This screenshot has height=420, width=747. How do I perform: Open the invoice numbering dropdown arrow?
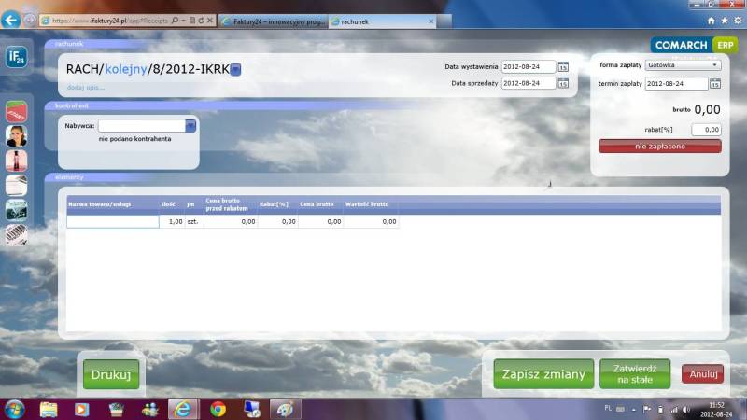click(x=235, y=68)
